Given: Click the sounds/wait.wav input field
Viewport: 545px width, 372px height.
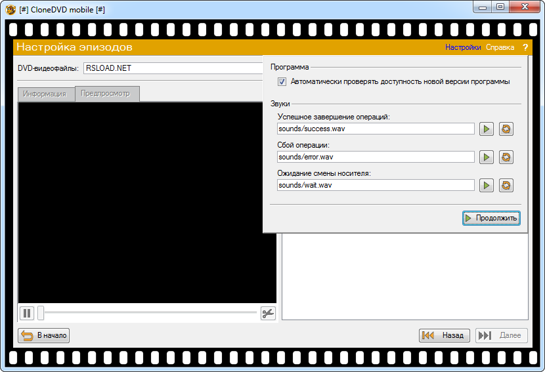Looking at the screenshot, I should click(x=376, y=185).
